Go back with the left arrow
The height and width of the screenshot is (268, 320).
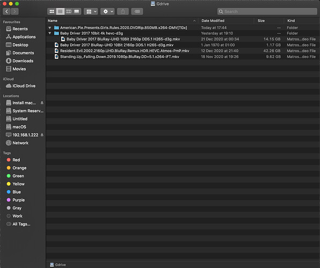(x=7, y=11)
